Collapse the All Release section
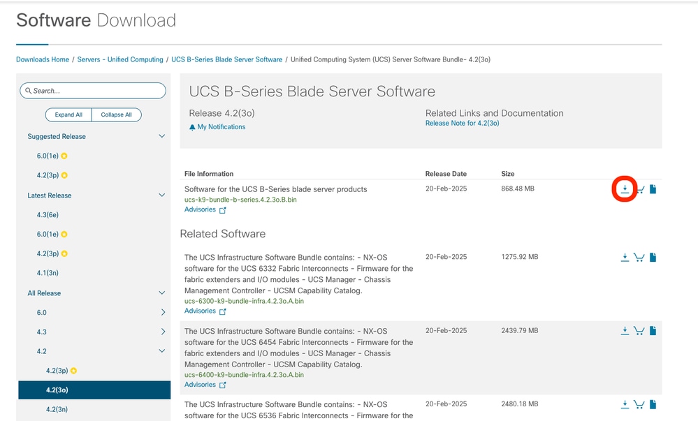This screenshot has width=698, height=421. point(162,293)
